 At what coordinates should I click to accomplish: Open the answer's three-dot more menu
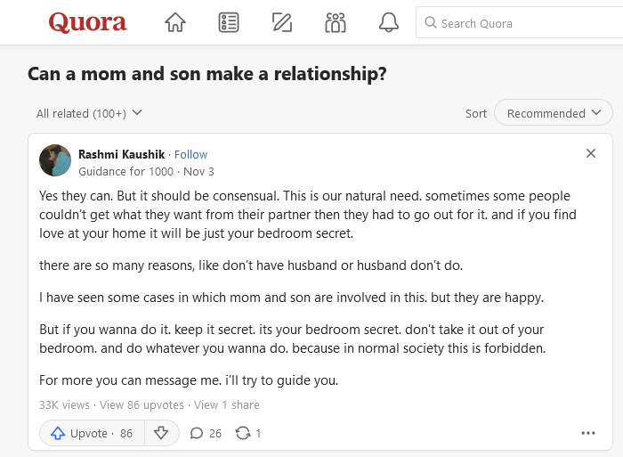[x=588, y=433]
